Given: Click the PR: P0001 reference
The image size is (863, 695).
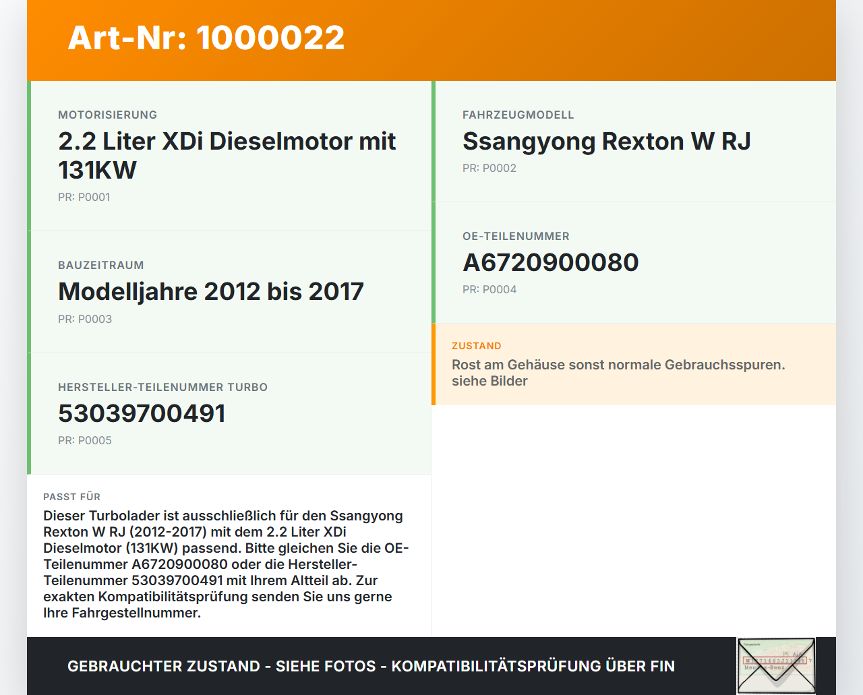Looking at the screenshot, I should pyautogui.click(x=84, y=197).
